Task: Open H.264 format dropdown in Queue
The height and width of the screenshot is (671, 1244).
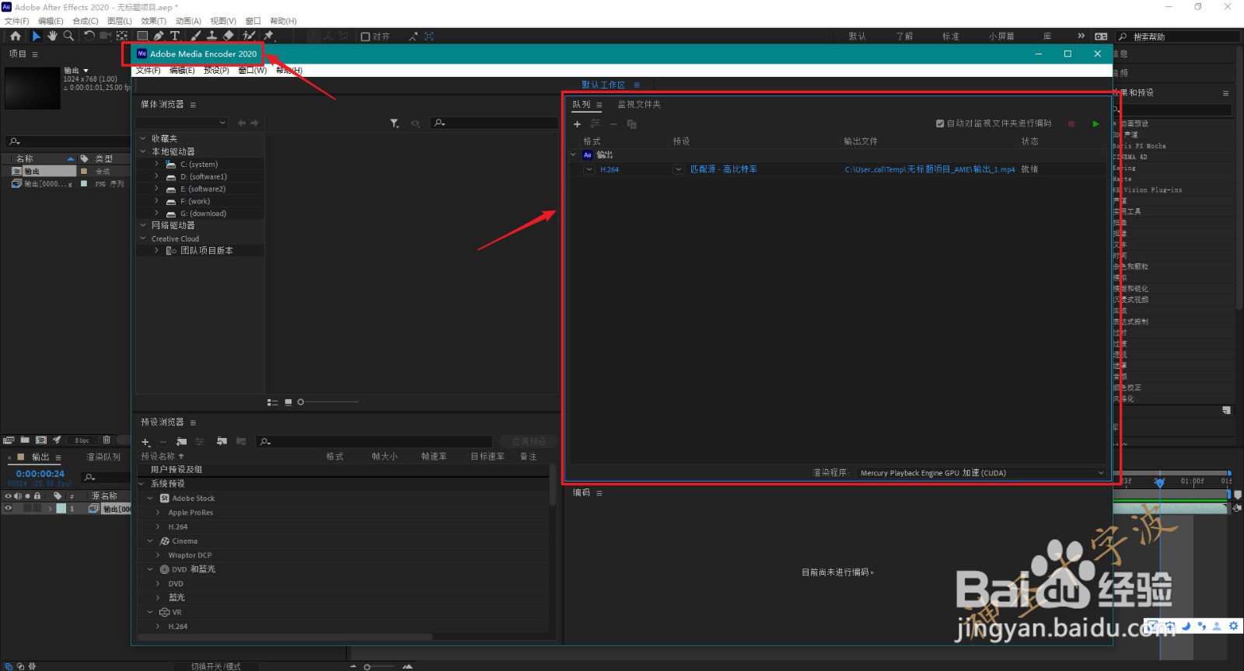Action: 589,169
